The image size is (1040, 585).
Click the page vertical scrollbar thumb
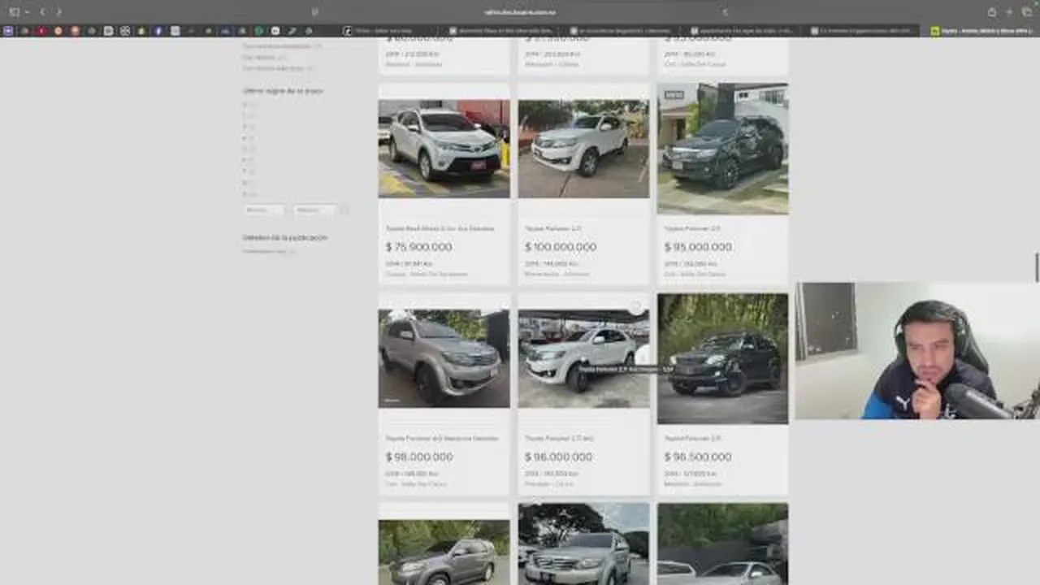pos(1037,268)
